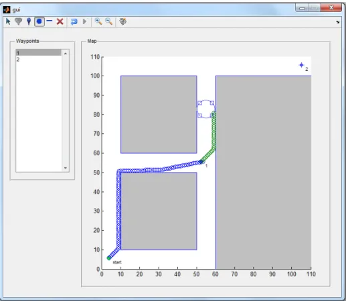This screenshot has width=346, height=301.
Task: Close the gui window
Action: point(331,8)
